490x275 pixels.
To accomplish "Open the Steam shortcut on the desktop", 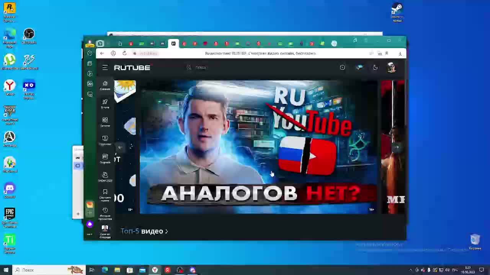I will [x=397, y=13].
